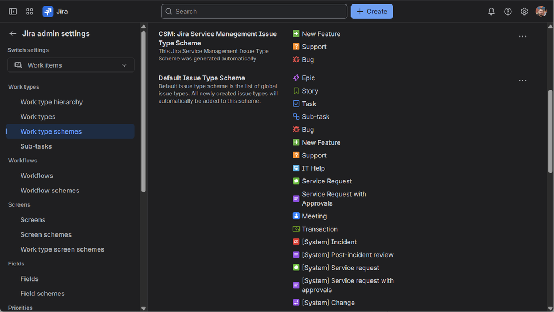This screenshot has height=312, width=554.
Task: Open the more actions menu for the Default Issue Type Scheme
Action: pyautogui.click(x=522, y=80)
